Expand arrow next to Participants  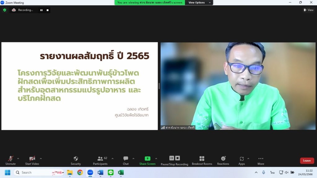tap(113, 159)
